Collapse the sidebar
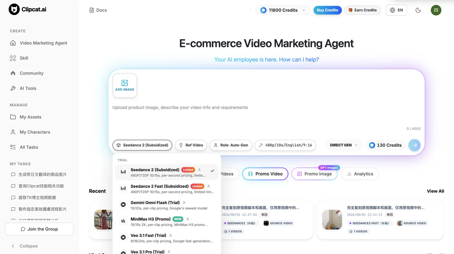This screenshot has width=454, height=254. click(24, 246)
